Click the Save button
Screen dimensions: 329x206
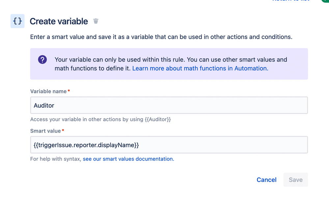tap(296, 180)
